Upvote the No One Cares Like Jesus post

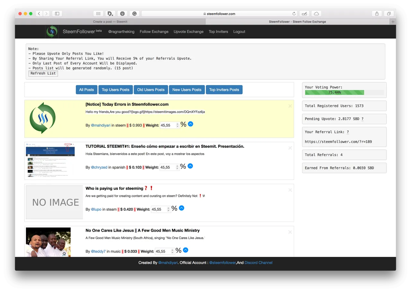[x=186, y=250]
